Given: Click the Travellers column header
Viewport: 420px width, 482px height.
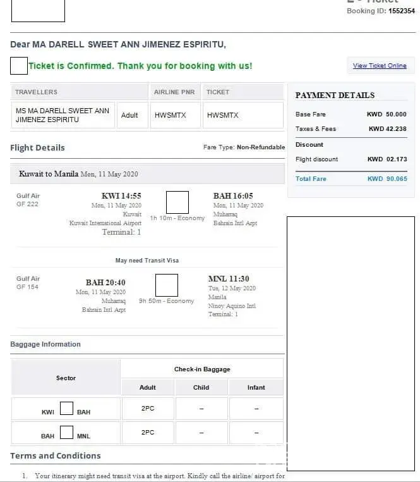Looking at the screenshot, I should [37, 92].
